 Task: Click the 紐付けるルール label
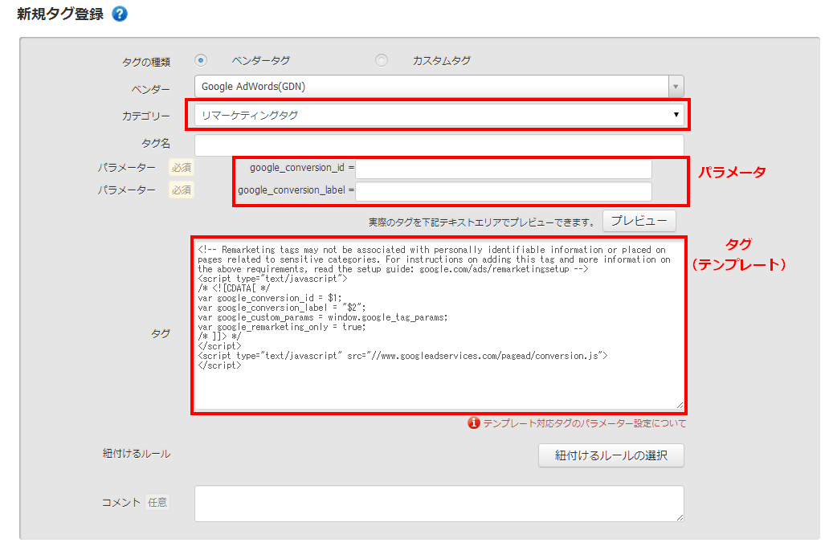137,454
